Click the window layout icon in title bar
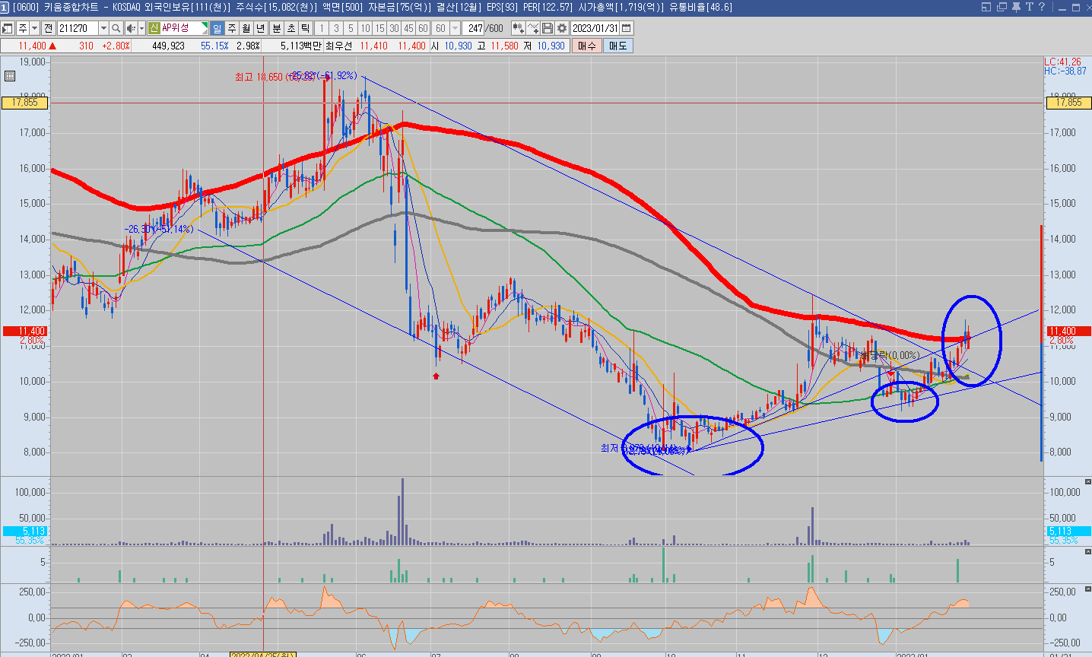 click(986, 7)
